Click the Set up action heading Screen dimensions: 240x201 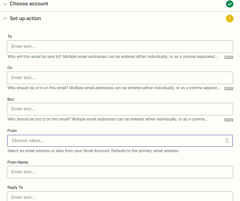[25, 18]
